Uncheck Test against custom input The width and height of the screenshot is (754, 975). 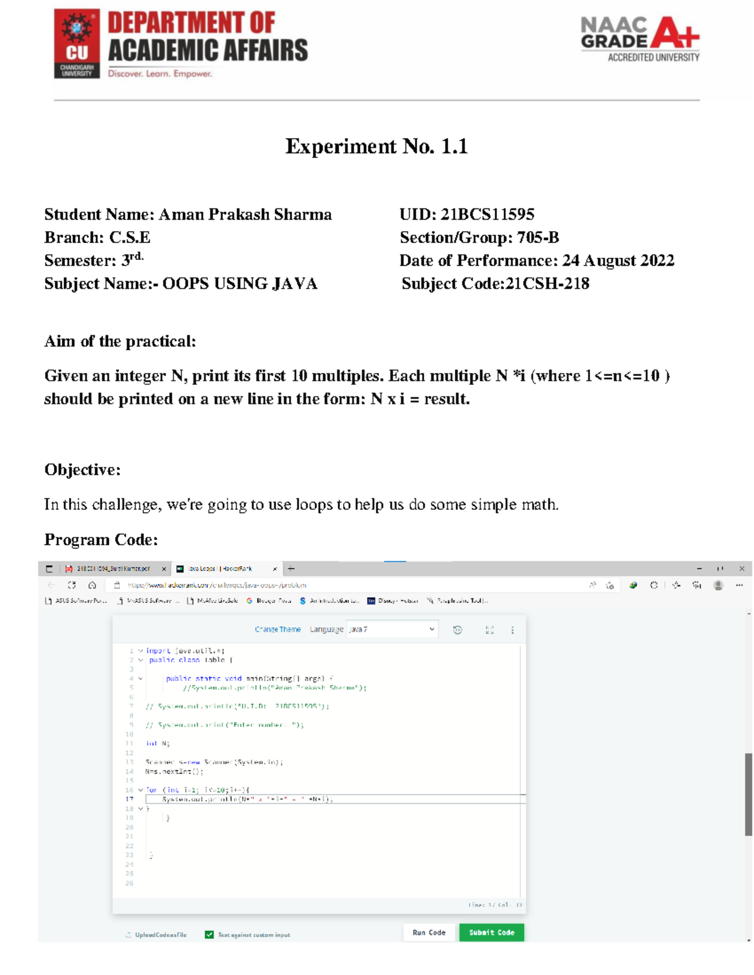click(209, 934)
